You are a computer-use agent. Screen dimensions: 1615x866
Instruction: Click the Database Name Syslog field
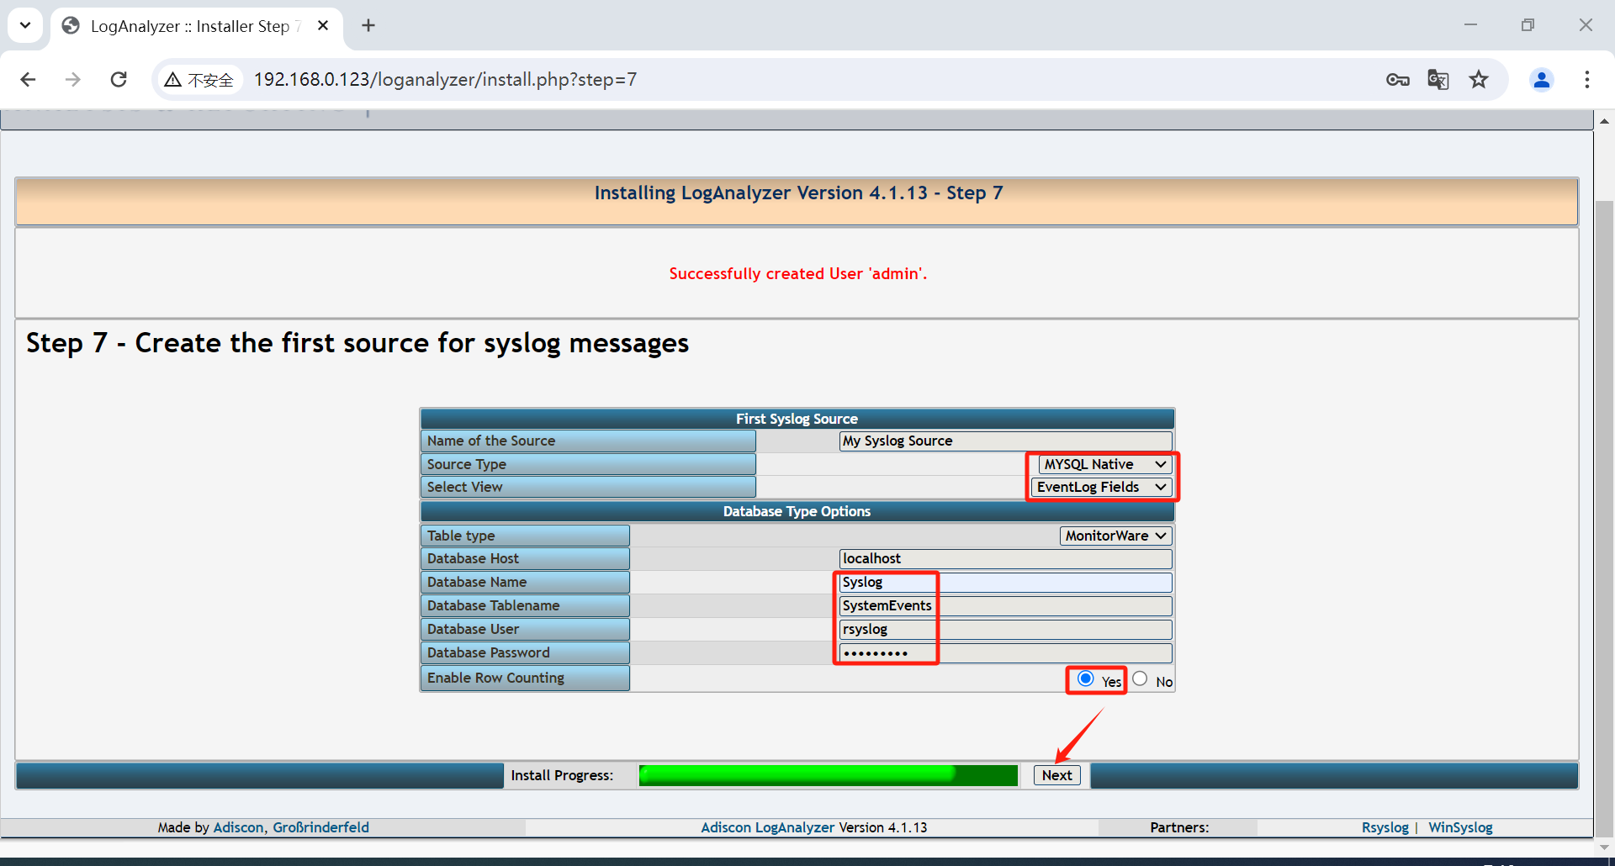point(1006,582)
